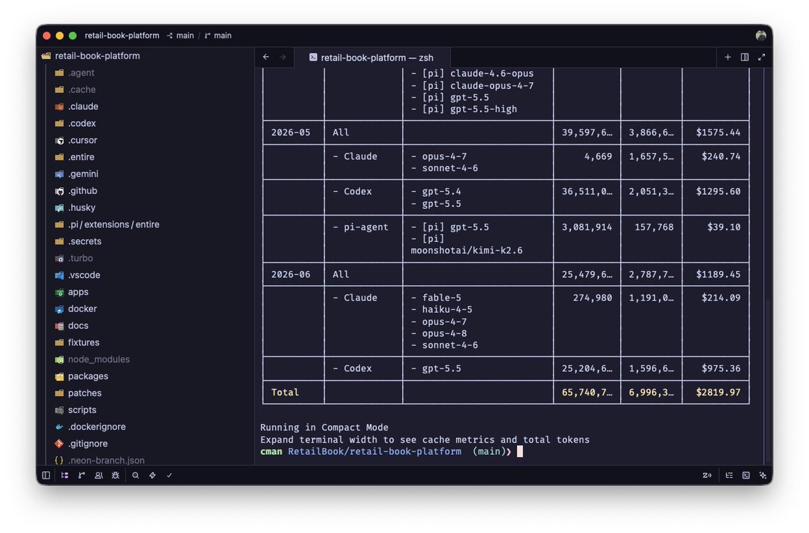The image size is (809, 533).
Task: Click the 2026-05 month cell
Action: pyautogui.click(x=291, y=133)
